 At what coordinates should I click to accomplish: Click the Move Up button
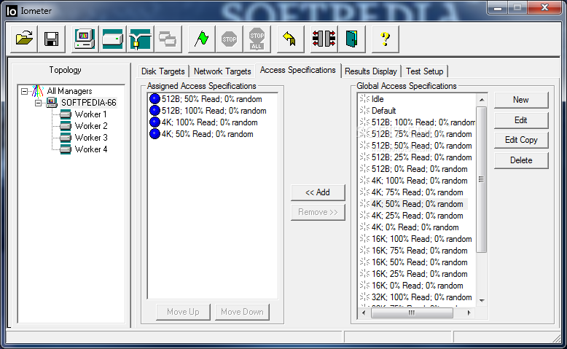click(x=183, y=312)
